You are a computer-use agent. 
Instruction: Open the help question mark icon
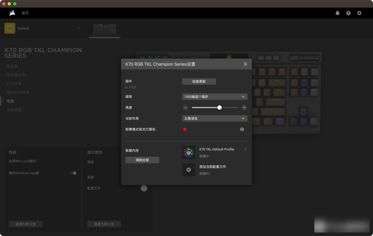[348, 13]
